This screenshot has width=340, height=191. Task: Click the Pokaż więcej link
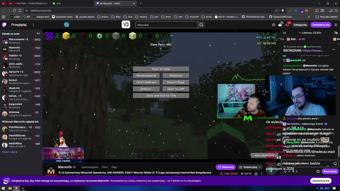pyautogui.click(x=10, y=152)
